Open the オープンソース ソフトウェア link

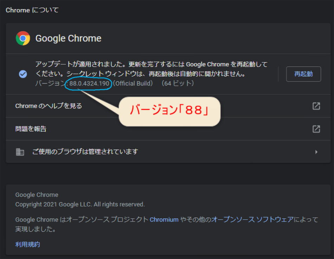pos(252,220)
